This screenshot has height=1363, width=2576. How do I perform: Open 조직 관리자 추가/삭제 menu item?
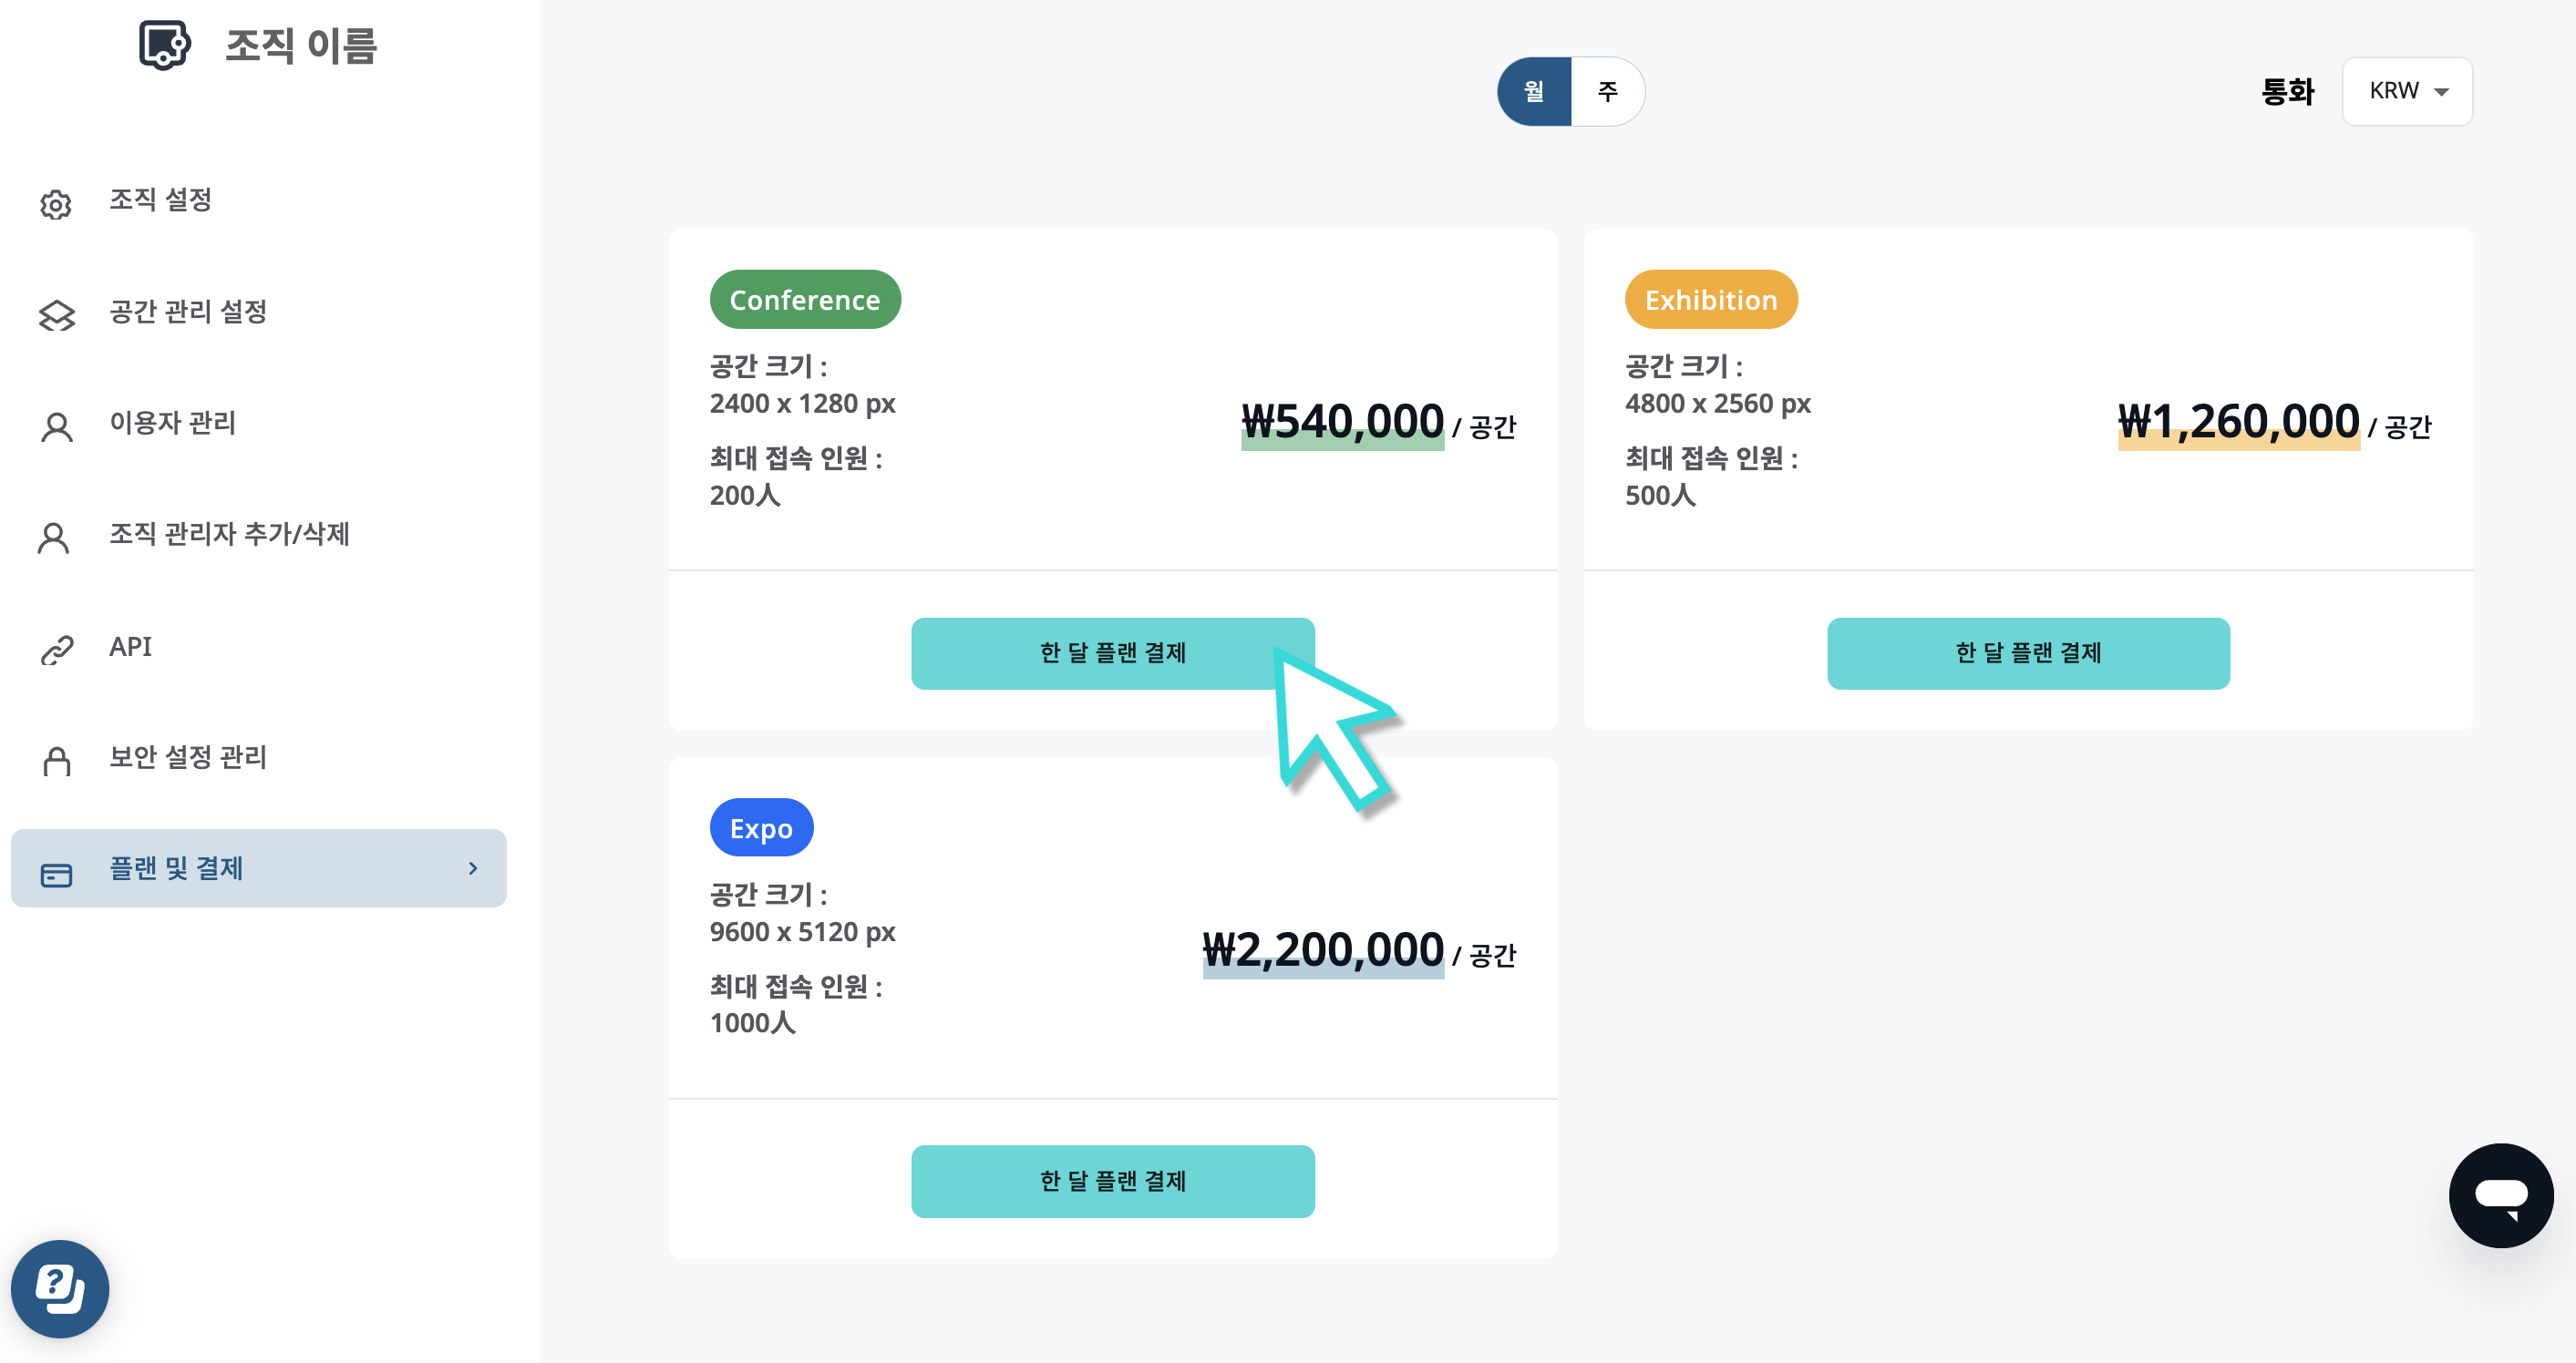[x=229, y=535]
